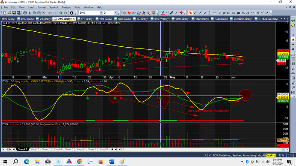Screen dimensions: 296x166
Task: Click the Save floppy disk icon
Action: coord(14,13)
